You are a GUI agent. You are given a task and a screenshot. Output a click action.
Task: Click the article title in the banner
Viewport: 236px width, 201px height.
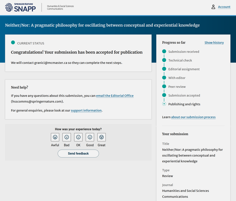[x=102, y=25]
